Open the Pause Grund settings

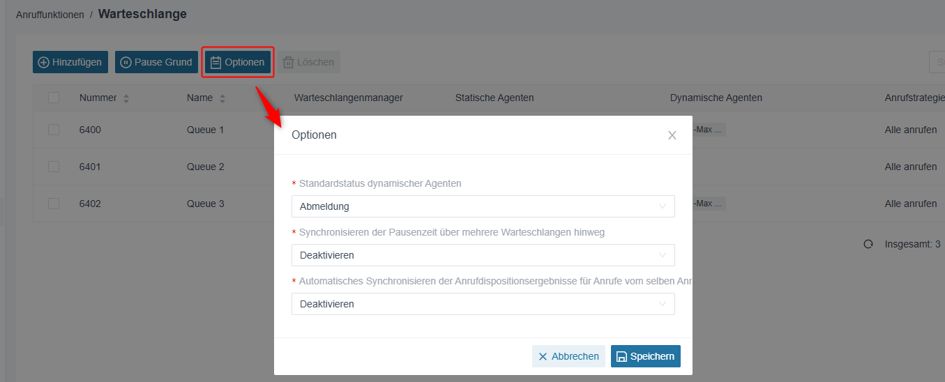click(x=156, y=62)
